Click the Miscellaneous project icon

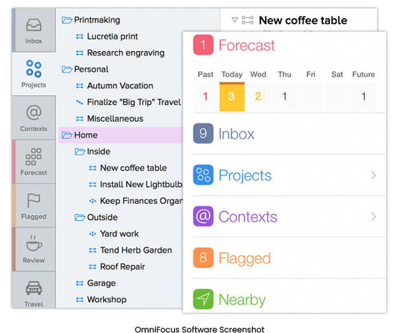(79, 119)
